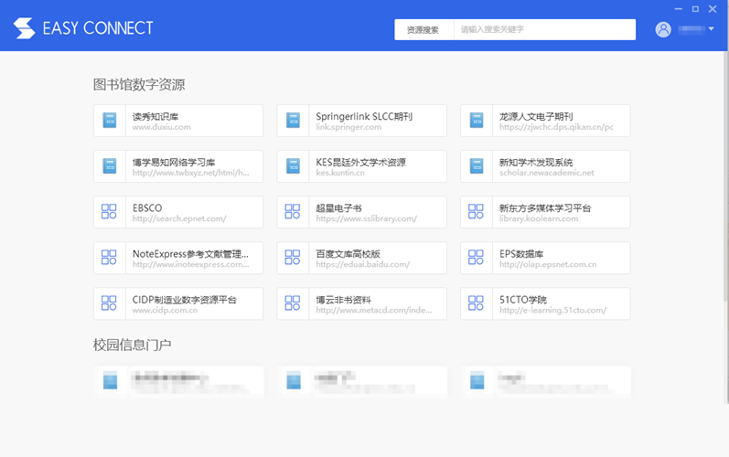Click the EBSCO grid icon
Viewport: 729px width, 457px height.
pos(110,212)
